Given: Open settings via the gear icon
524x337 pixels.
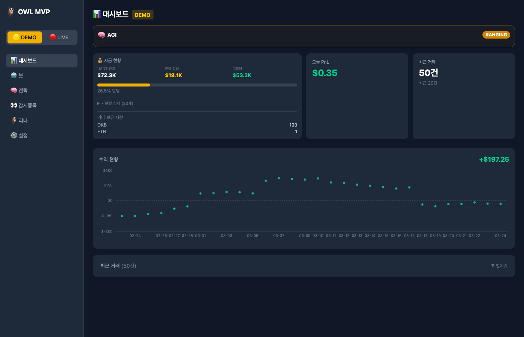Looking at the screenshot, I should (14, 135).
